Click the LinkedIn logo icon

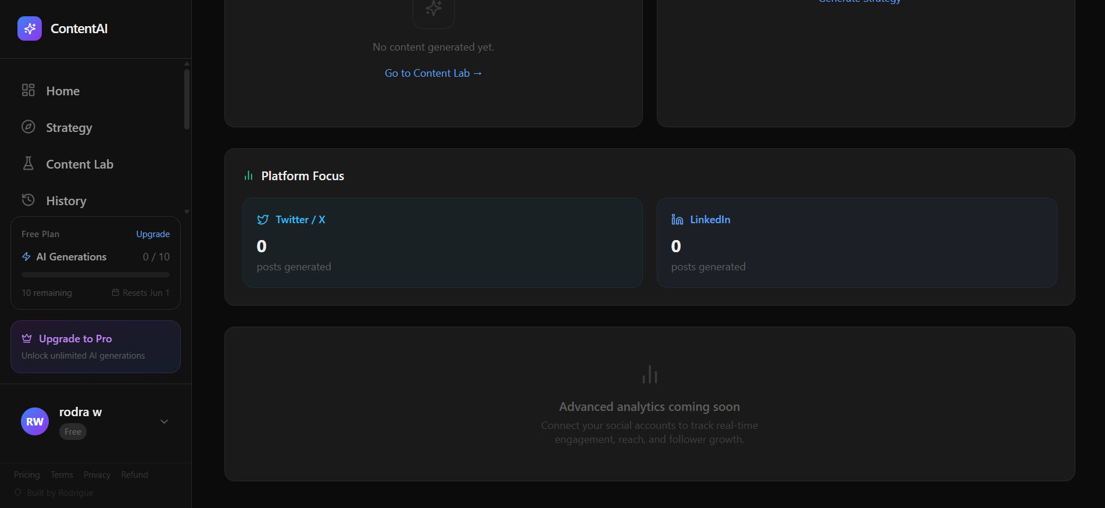[677, 220]
